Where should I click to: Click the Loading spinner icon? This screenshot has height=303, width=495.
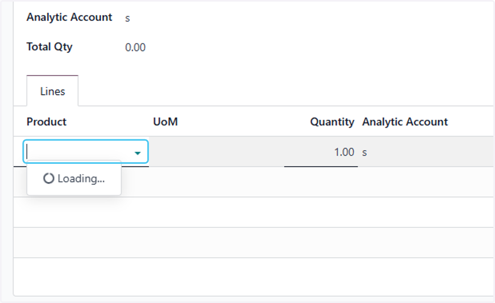tap(49, 179)
